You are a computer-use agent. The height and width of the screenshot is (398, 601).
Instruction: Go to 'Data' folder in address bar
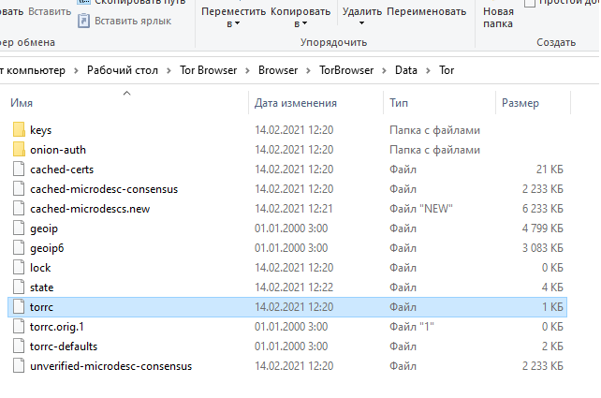[x=405, y=69]
